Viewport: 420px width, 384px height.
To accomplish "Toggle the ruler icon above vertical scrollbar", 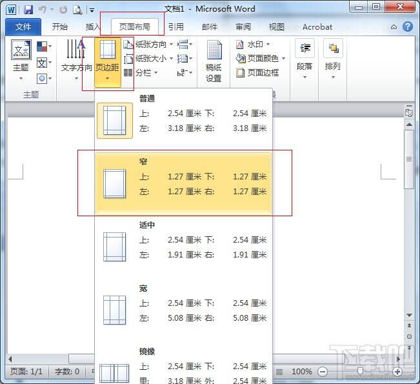I will click(409, 112).
